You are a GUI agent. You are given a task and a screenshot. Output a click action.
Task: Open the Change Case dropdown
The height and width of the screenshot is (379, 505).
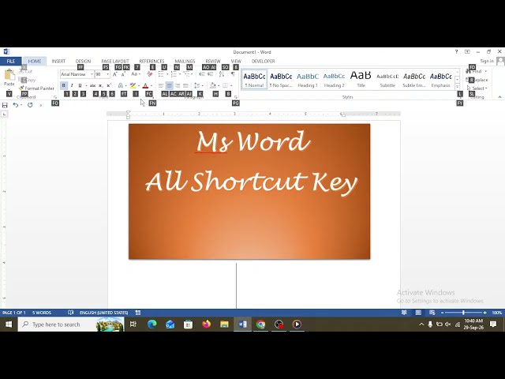point(136,74)
